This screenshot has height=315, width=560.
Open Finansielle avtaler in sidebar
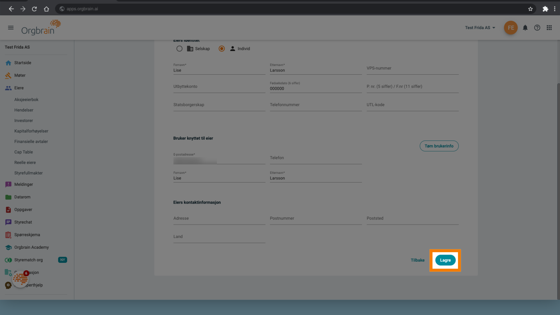tap(31, 141)
